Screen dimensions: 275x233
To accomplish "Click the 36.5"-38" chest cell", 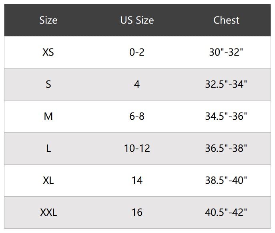I will (x=226, y=149).
